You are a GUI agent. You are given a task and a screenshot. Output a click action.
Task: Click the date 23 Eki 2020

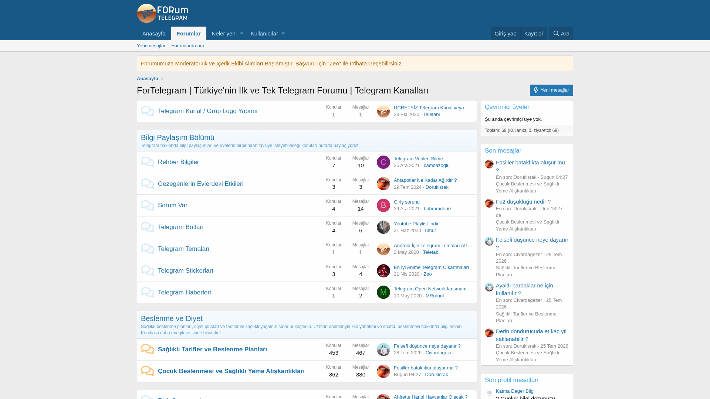(406, 114)
